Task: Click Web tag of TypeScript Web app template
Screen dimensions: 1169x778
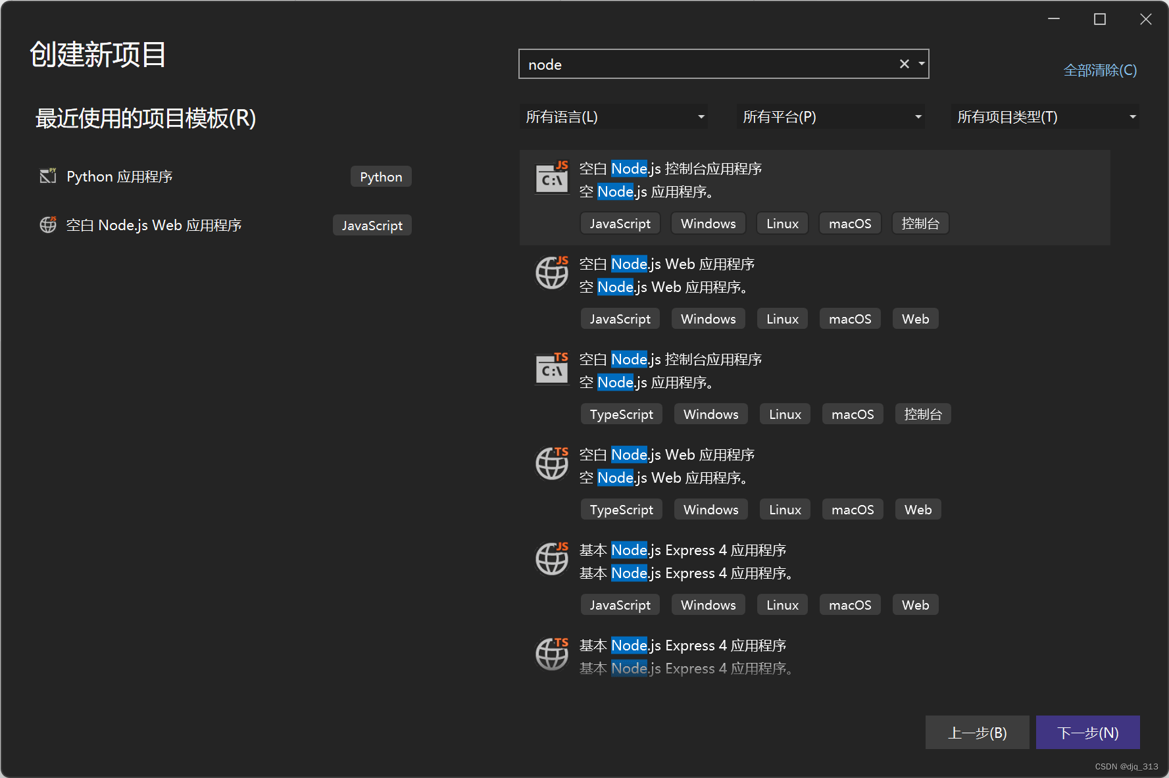Action: [918, 509]
